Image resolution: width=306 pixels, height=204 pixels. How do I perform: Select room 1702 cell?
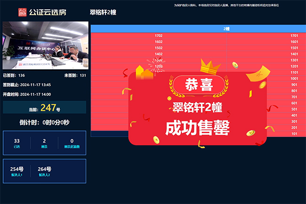159,35
